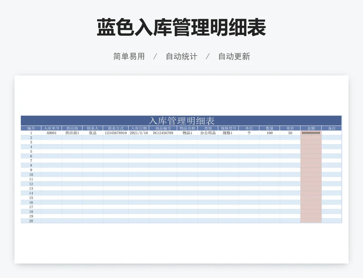Select the 编号 column header

[31, 128]
